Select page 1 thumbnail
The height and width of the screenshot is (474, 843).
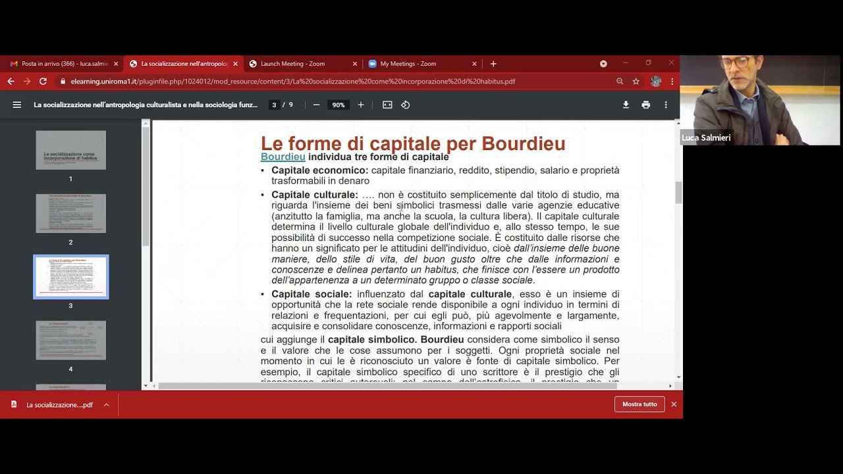(x=70, y=150)
